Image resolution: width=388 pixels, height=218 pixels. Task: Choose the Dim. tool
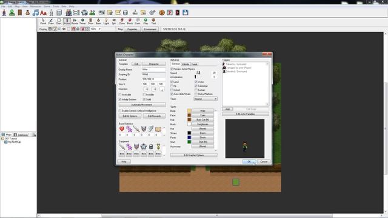pyautogui.click(x=59, y=22)
